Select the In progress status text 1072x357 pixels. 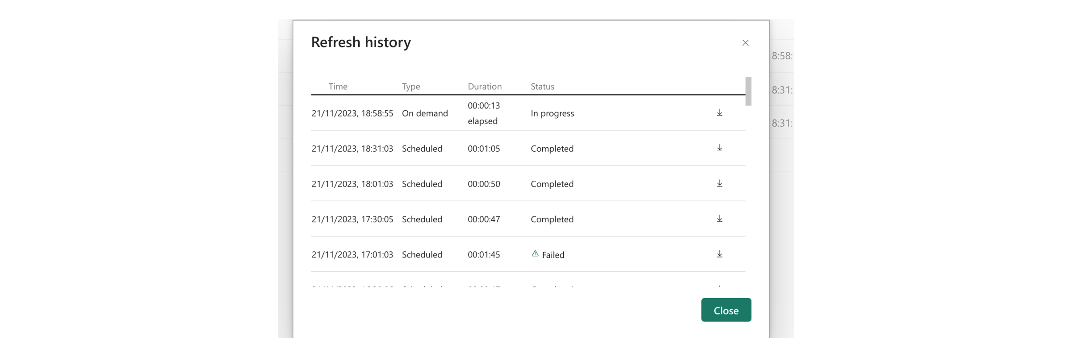tap(552, 113)
